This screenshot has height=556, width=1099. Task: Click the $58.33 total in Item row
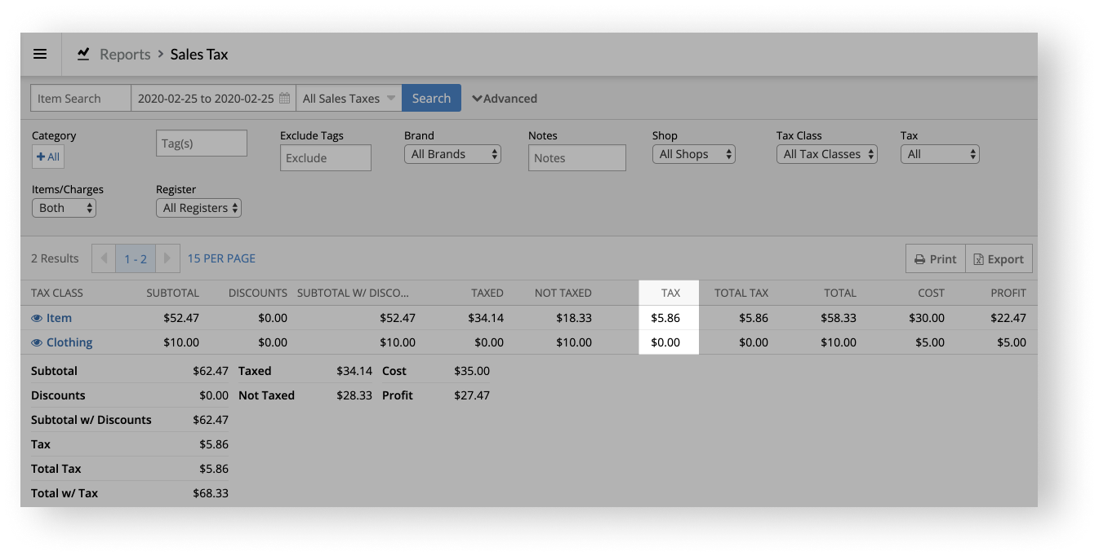839,318
